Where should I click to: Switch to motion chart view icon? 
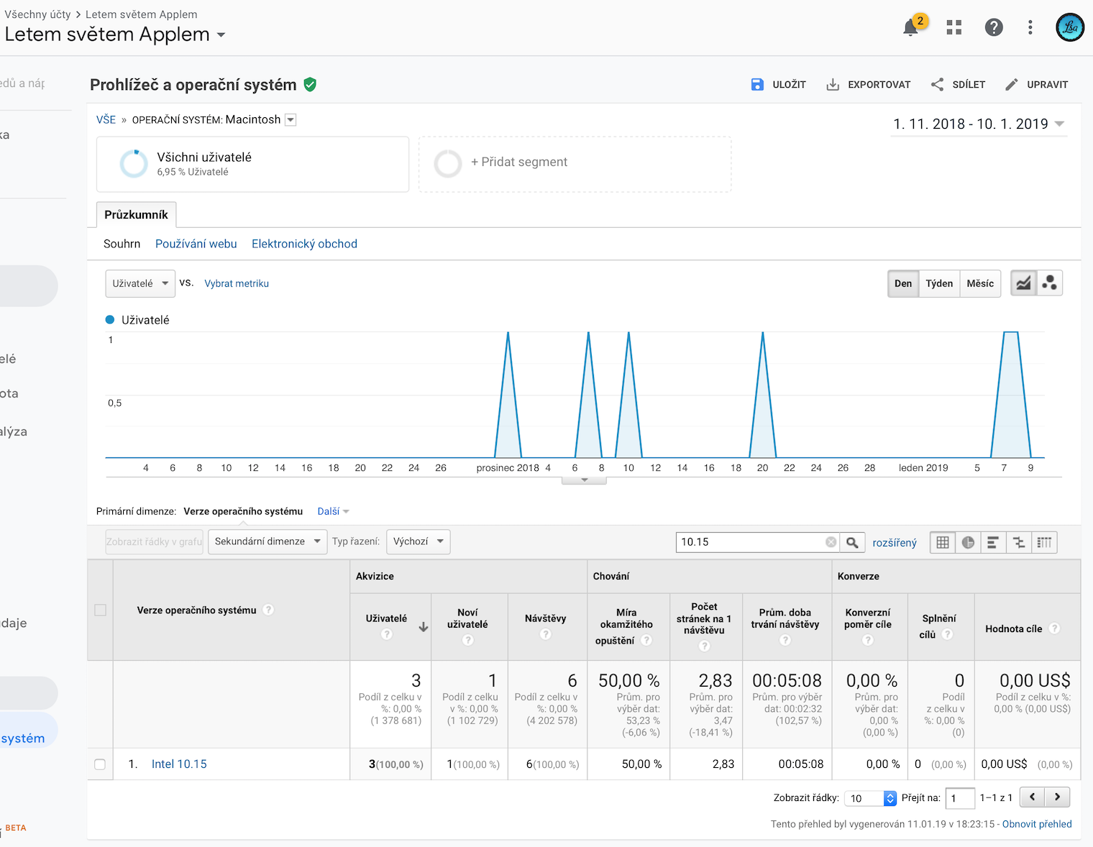1049,283
